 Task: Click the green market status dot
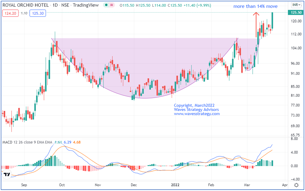106,5
